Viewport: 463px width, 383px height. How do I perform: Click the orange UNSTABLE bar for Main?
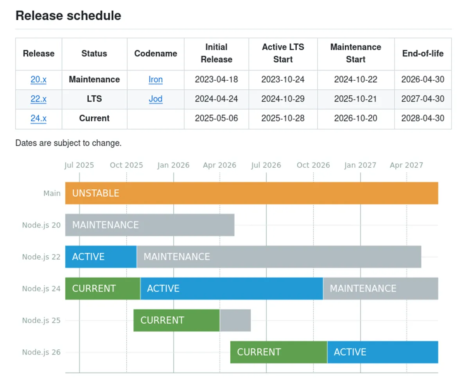[x=251, y=193]
